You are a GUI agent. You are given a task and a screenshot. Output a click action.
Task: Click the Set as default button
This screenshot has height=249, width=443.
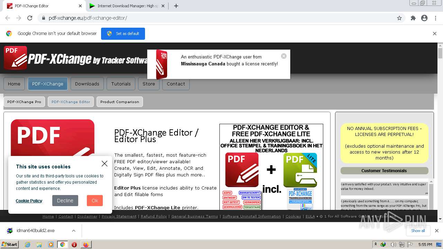coord(123,34)
